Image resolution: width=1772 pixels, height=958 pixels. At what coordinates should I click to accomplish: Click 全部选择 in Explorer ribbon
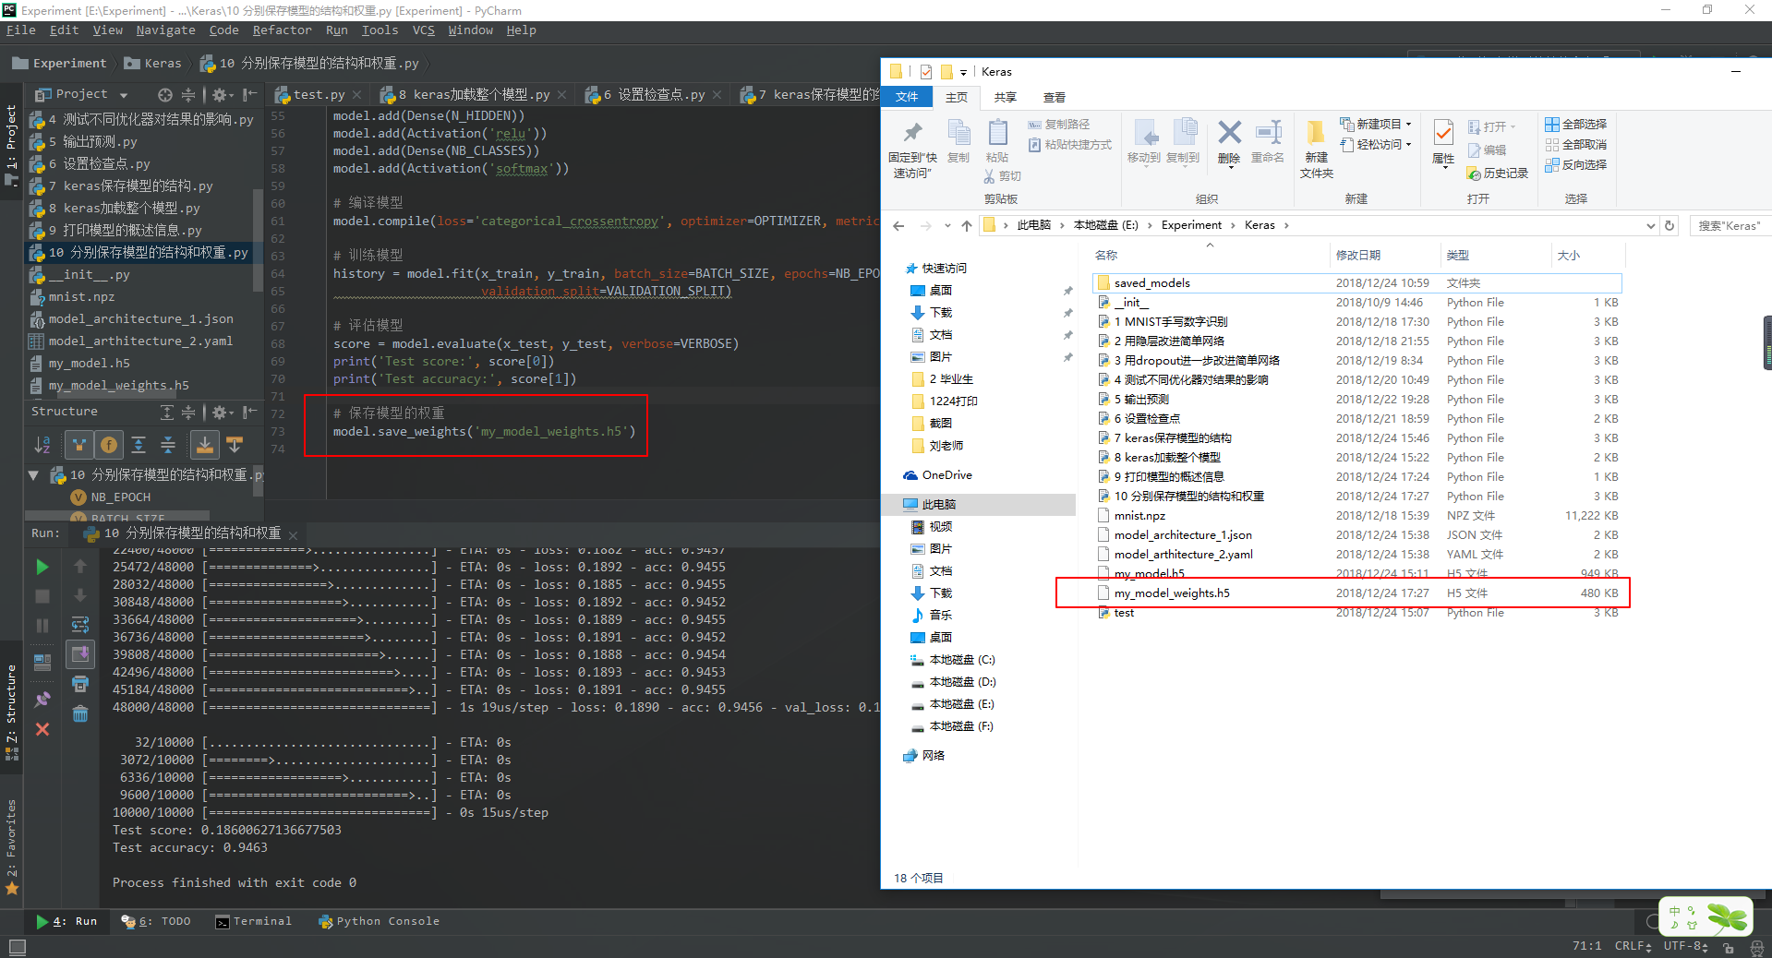point(1574,123)
